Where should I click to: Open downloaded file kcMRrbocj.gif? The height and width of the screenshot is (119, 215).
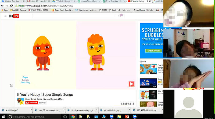tap(15, 110)
